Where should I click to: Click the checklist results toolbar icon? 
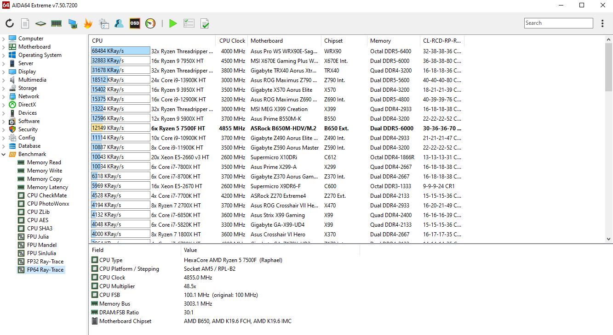coord(189,23)
